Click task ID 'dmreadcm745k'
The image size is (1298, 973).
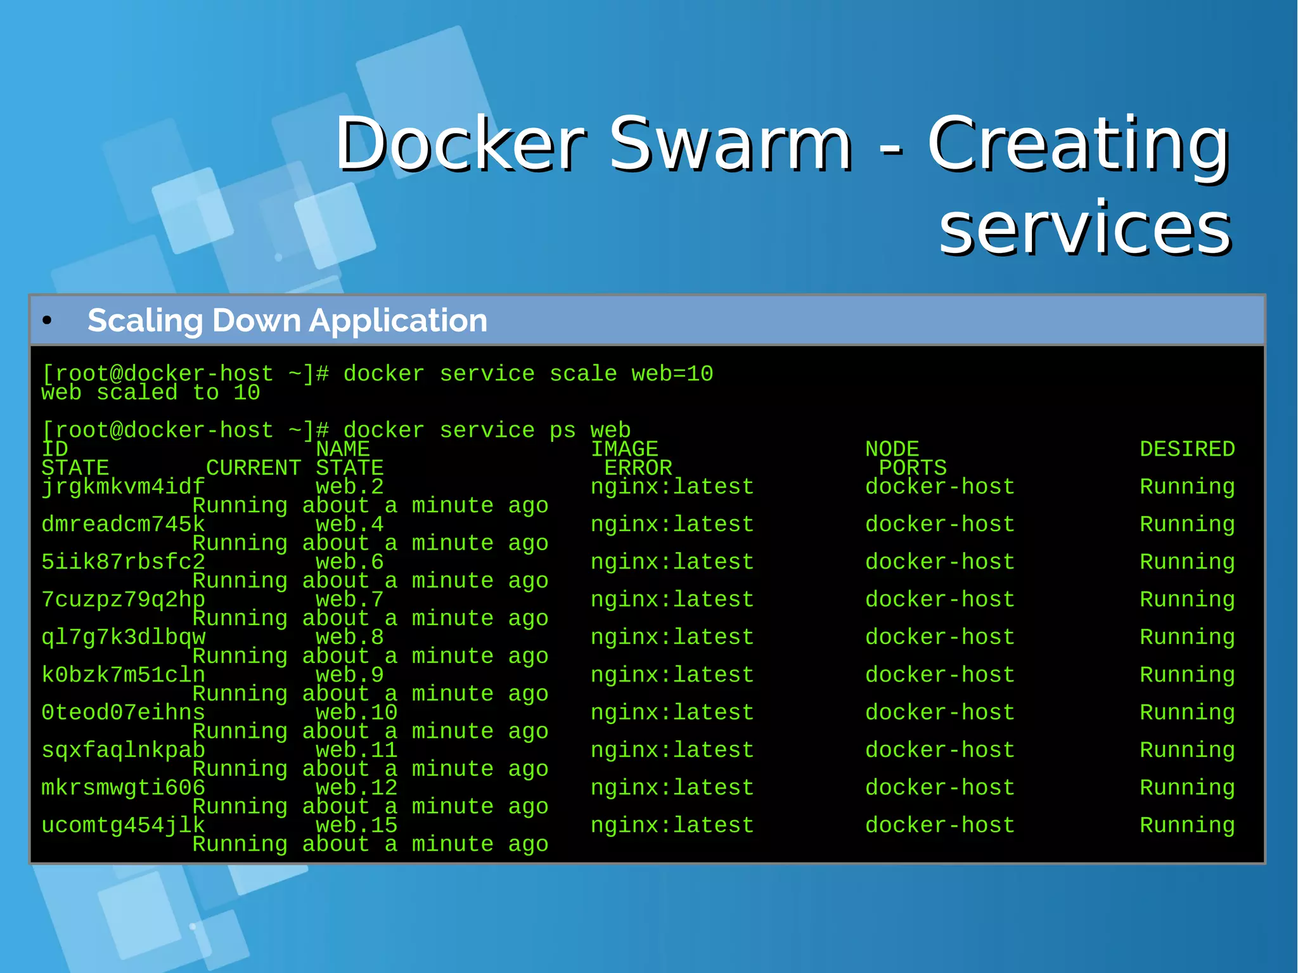(x=123, y=524)
